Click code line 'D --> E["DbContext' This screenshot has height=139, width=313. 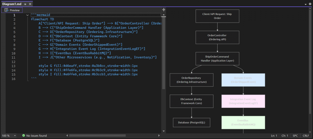[x=80, y=36]
